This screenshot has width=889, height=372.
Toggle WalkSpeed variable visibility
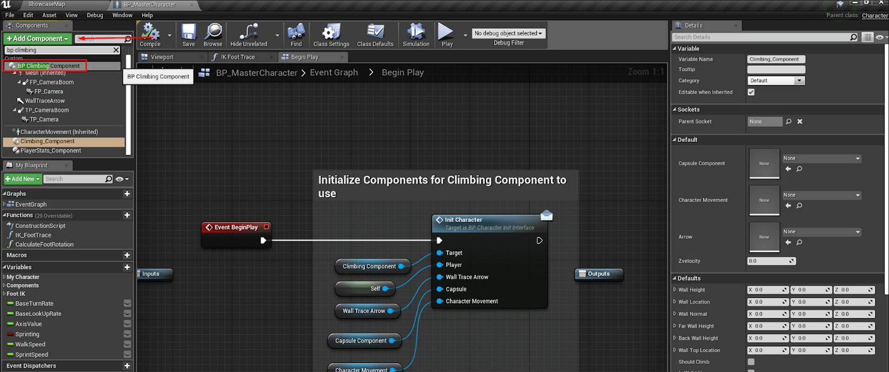128,344
